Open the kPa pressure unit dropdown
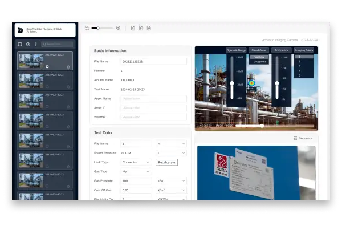This screenshot has width=342, height=229. click(x=170, y=180)
